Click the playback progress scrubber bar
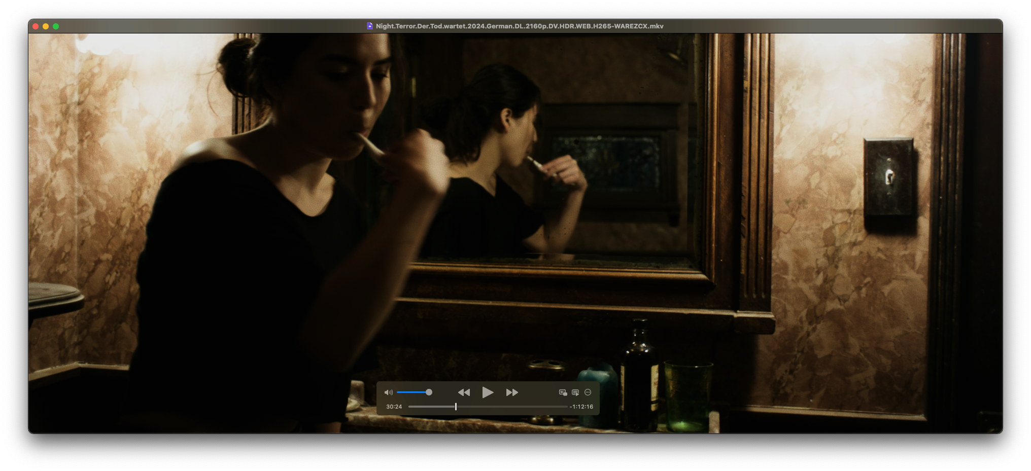 click(488, 407)
